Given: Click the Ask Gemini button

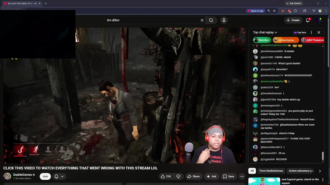Looking at the screenshot, I should click(x=293, y=3).
